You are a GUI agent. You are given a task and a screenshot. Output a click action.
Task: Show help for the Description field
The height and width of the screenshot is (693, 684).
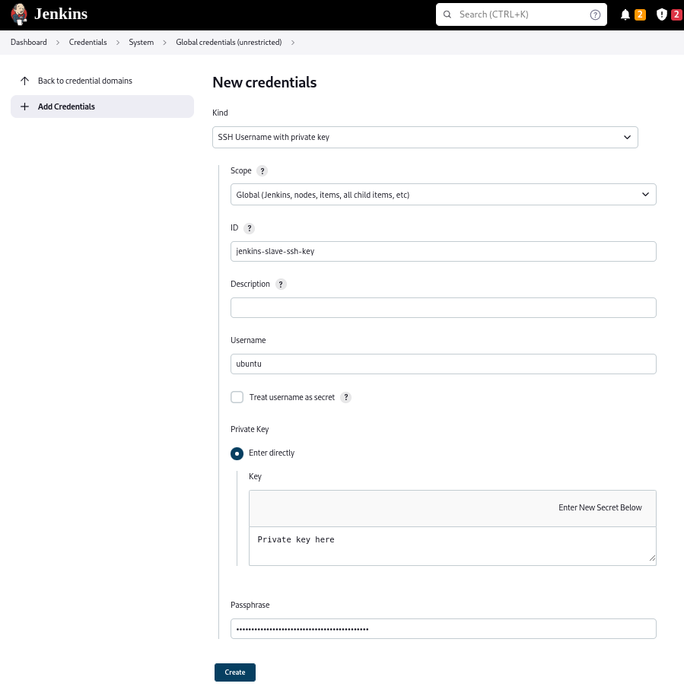pyautogui.click(x=281, y=285)
